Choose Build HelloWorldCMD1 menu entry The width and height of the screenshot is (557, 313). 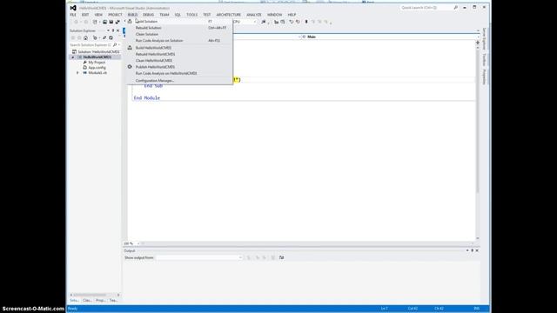point(179,48)
